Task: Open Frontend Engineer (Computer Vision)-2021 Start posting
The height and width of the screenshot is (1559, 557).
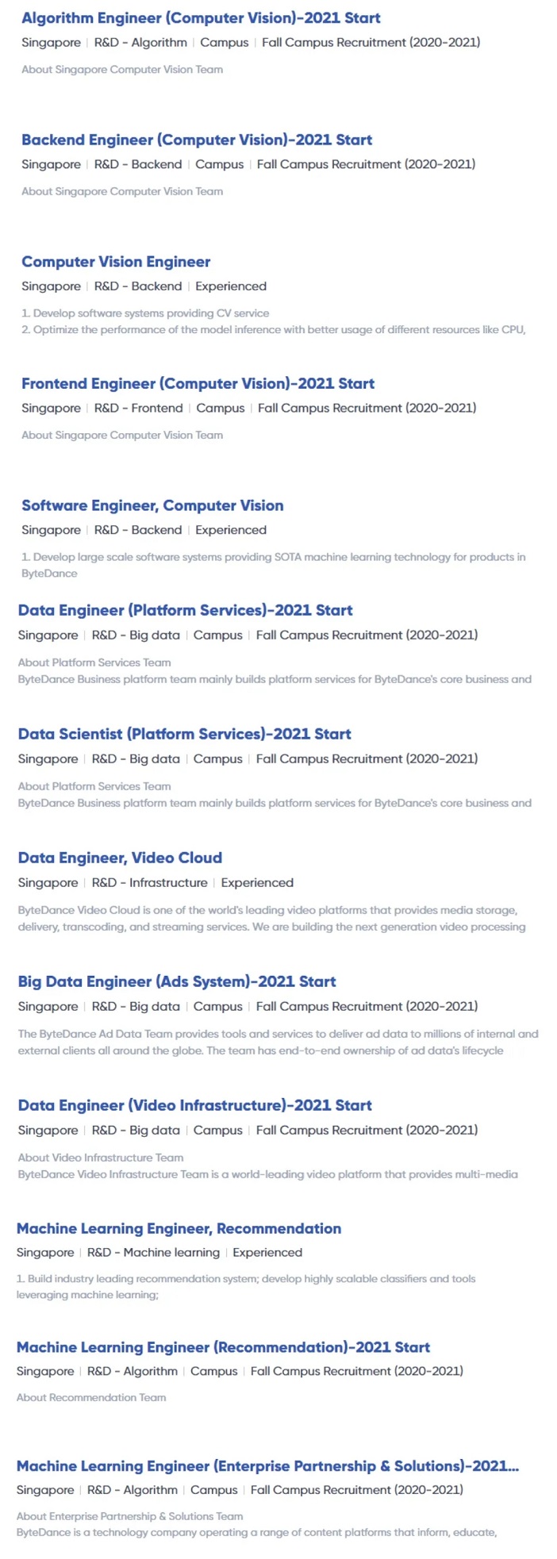Action: 198,384
